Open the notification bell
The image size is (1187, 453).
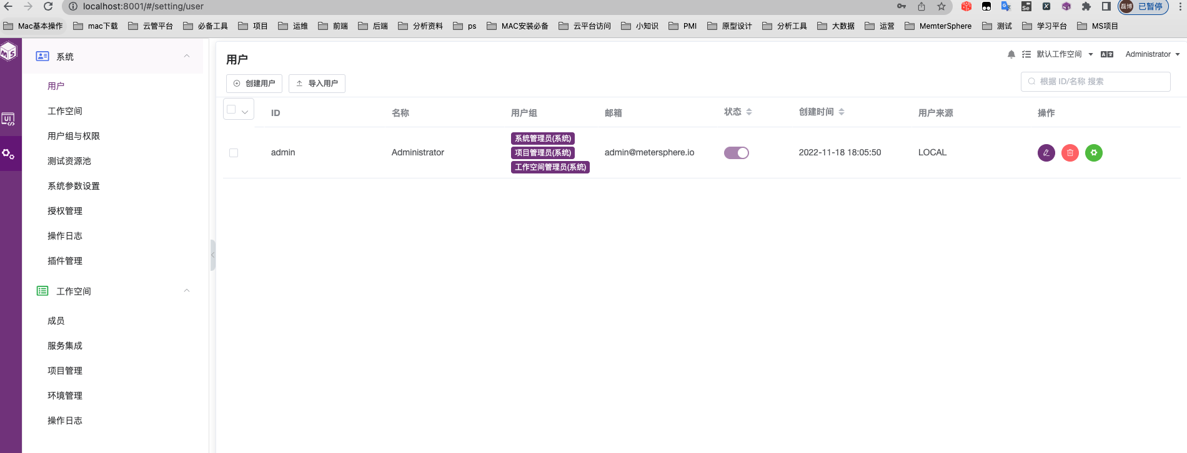(x=1011, y=54)
